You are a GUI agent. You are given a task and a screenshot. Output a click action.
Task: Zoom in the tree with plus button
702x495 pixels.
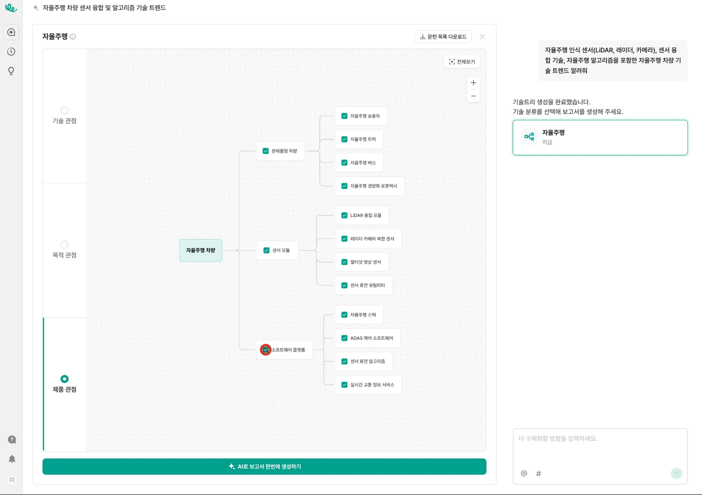coord(473,83)
